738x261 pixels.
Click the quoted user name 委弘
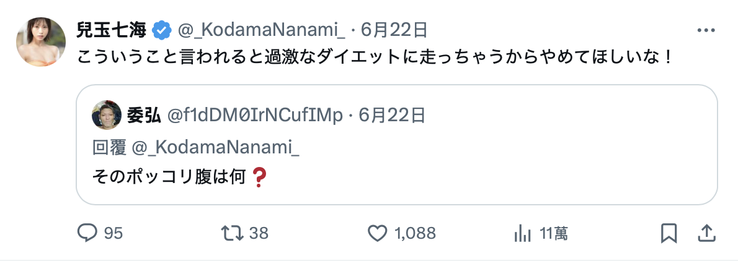(144, 114)
